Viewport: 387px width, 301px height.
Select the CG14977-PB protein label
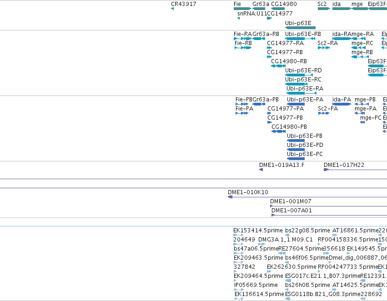[x=285, y=118]
